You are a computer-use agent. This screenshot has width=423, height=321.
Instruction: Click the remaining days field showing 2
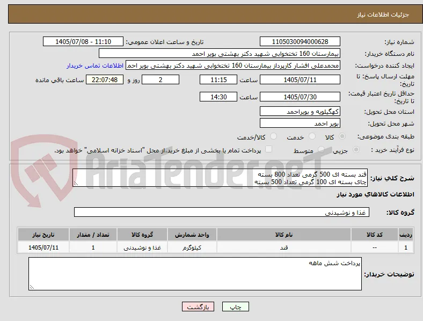161,80
